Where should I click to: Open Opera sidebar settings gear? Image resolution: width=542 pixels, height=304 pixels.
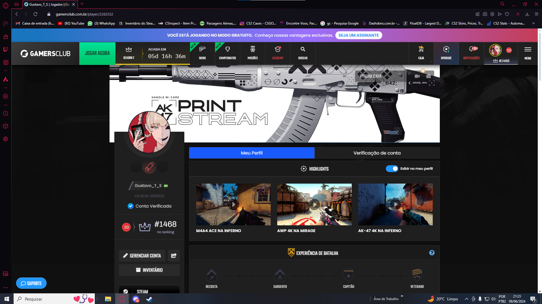[x=6, y=139]
